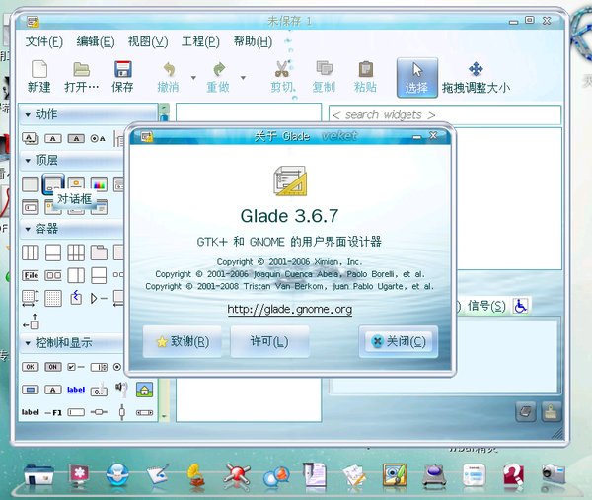
Task: Select the Text Entry widget icon
Action: click(76, 412)
